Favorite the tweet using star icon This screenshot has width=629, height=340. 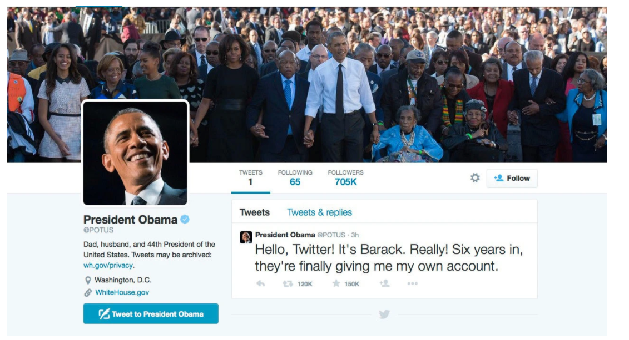click(x=336, y=283)
